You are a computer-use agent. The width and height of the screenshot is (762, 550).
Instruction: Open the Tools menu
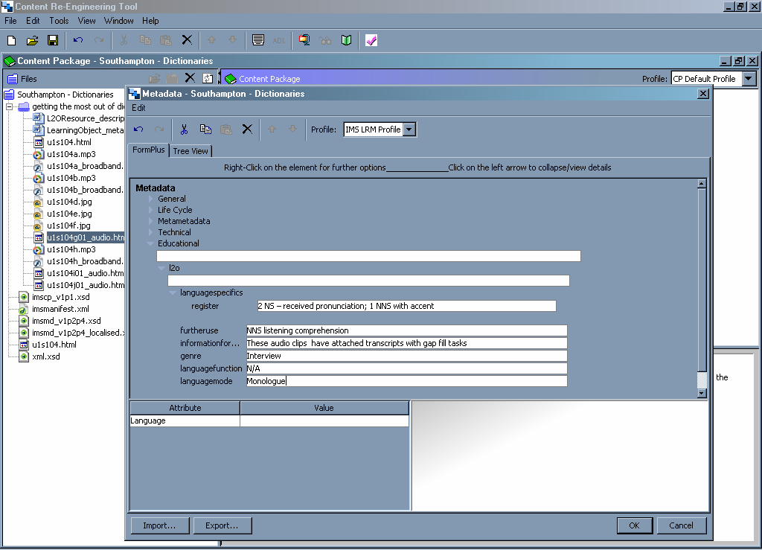pyautogui.click(x=59, y=21)
